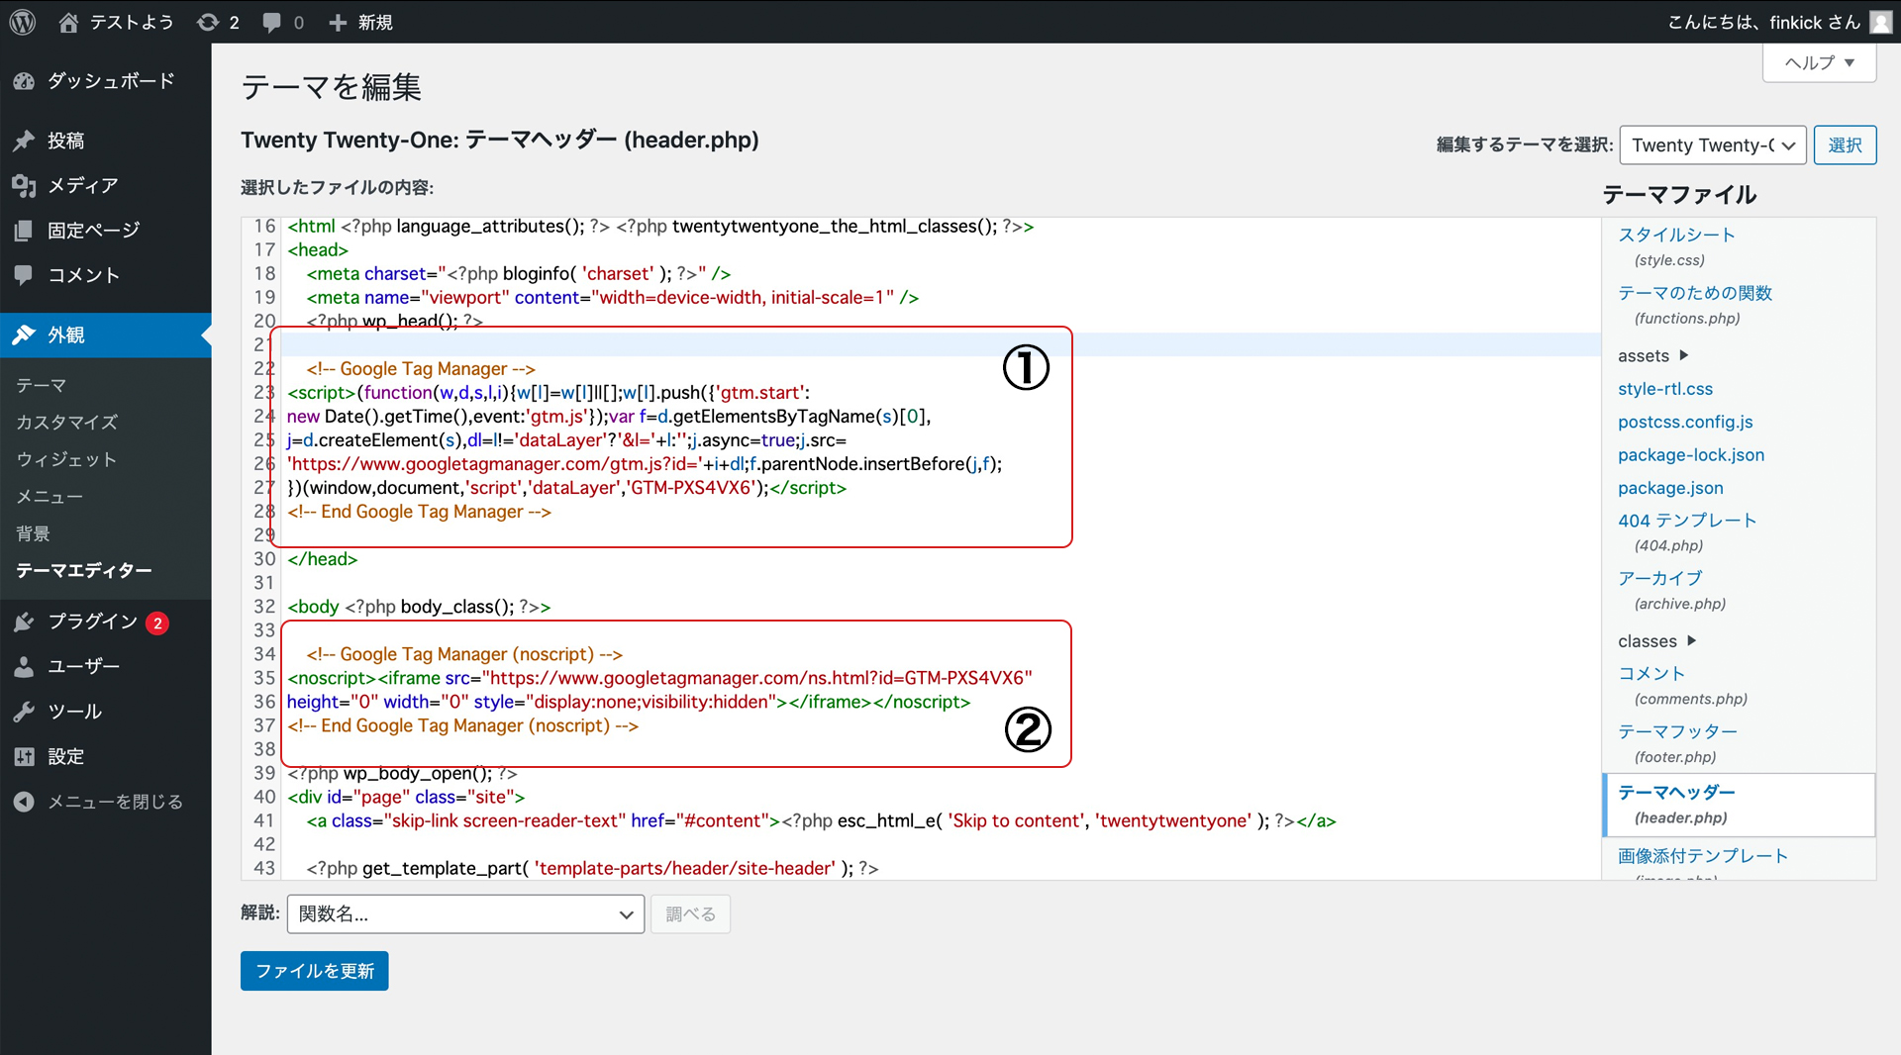The height and width of the screenshot is (1055, 1901).
Task: Open カスタマイズ submenu item
Action: pos(67,422)
